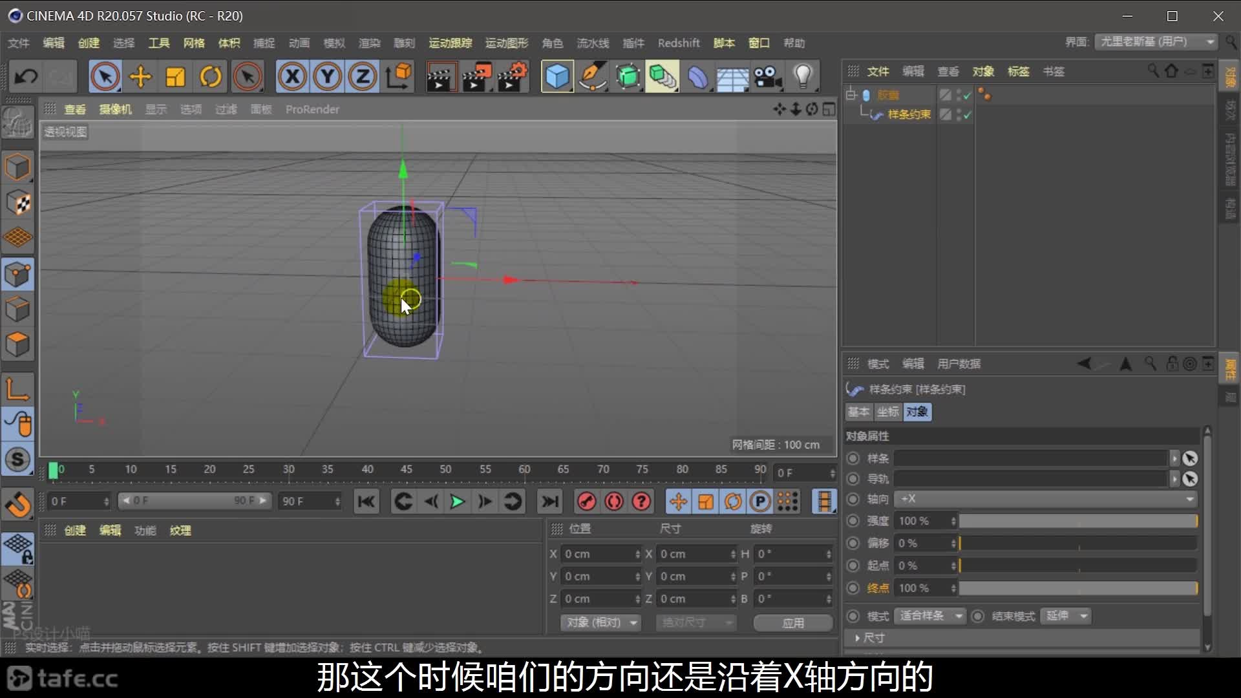Click Make Editable icon in sidebar
The image size is (1241, 698).
(17, 123)
